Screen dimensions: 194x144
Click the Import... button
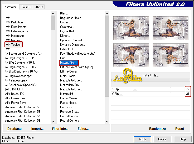point(37,129)
